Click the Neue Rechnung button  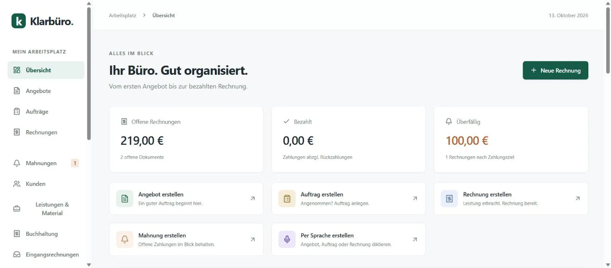point(555,70)
